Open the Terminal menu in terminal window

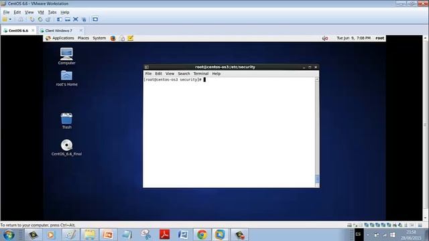click(x=201, y=74)
